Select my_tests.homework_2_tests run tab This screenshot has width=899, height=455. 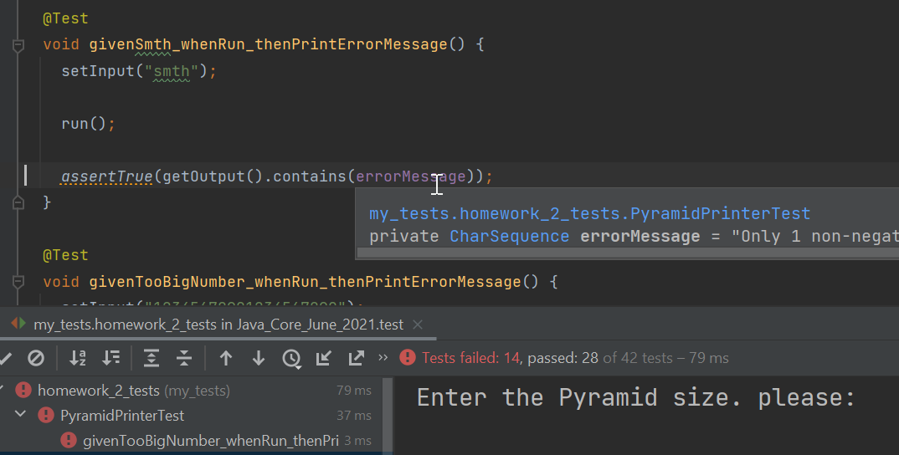(x=218, y=325)
